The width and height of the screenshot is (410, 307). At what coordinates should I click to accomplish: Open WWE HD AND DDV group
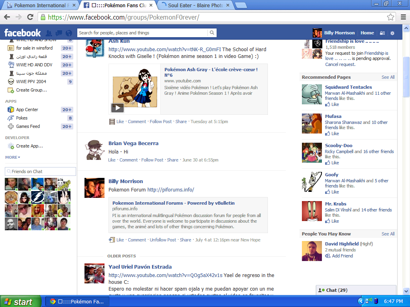34,65
